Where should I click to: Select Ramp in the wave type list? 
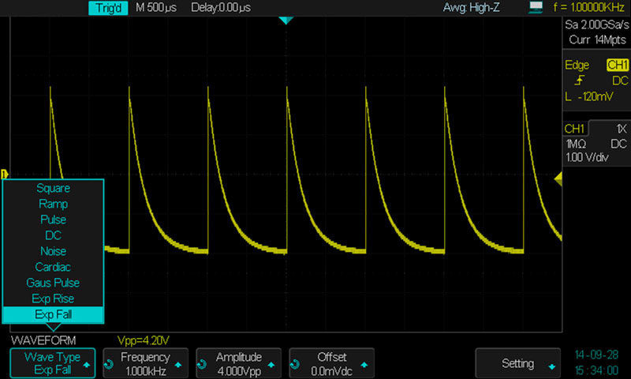[x=53, y=204]
